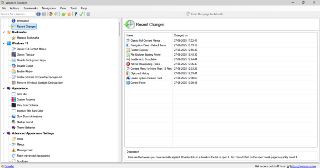The width and height of the screenshot is (320, 168).
Task: Click the Back navigation arrow in toolbar
Action: (x=38, y=14)
